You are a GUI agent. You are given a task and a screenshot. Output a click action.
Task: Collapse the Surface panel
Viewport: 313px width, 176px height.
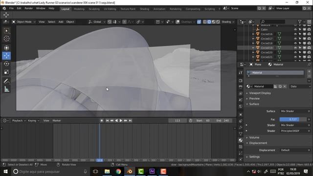[x=254, y=104]
